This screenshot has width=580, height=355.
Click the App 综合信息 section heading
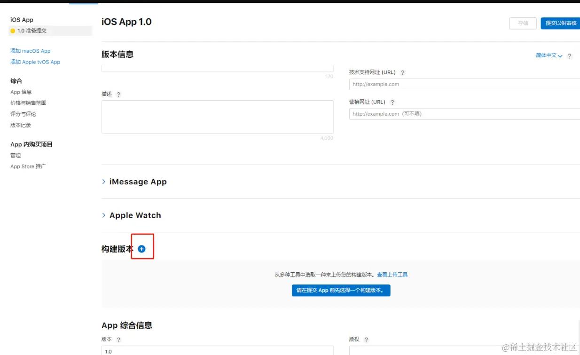tap(127, 325)
